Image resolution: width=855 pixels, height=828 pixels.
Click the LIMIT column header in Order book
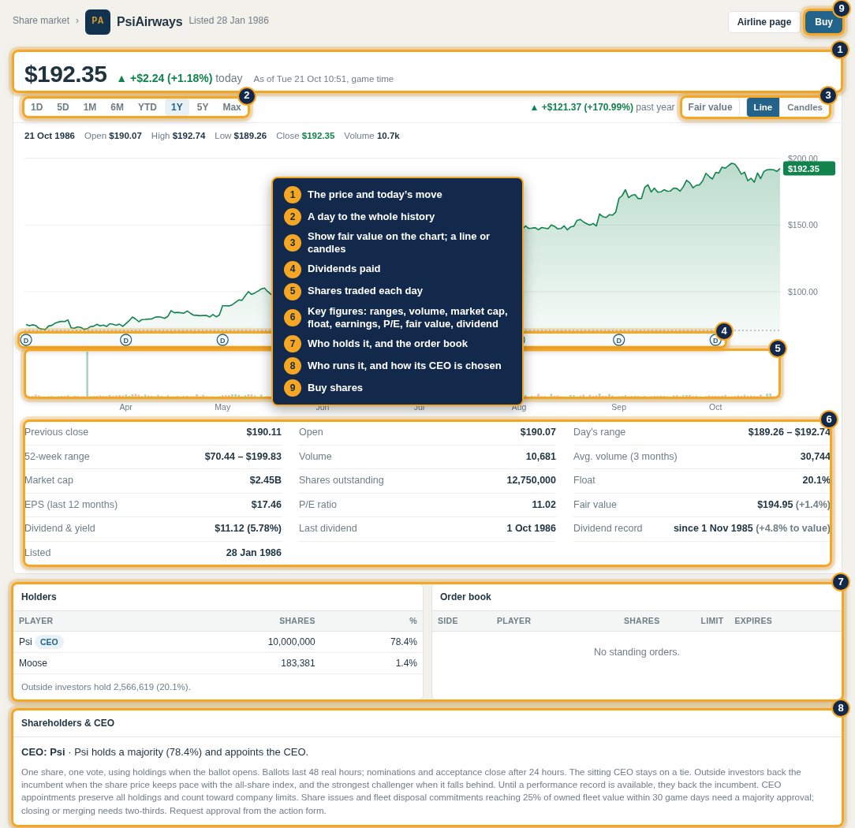[x=711, y=621]
